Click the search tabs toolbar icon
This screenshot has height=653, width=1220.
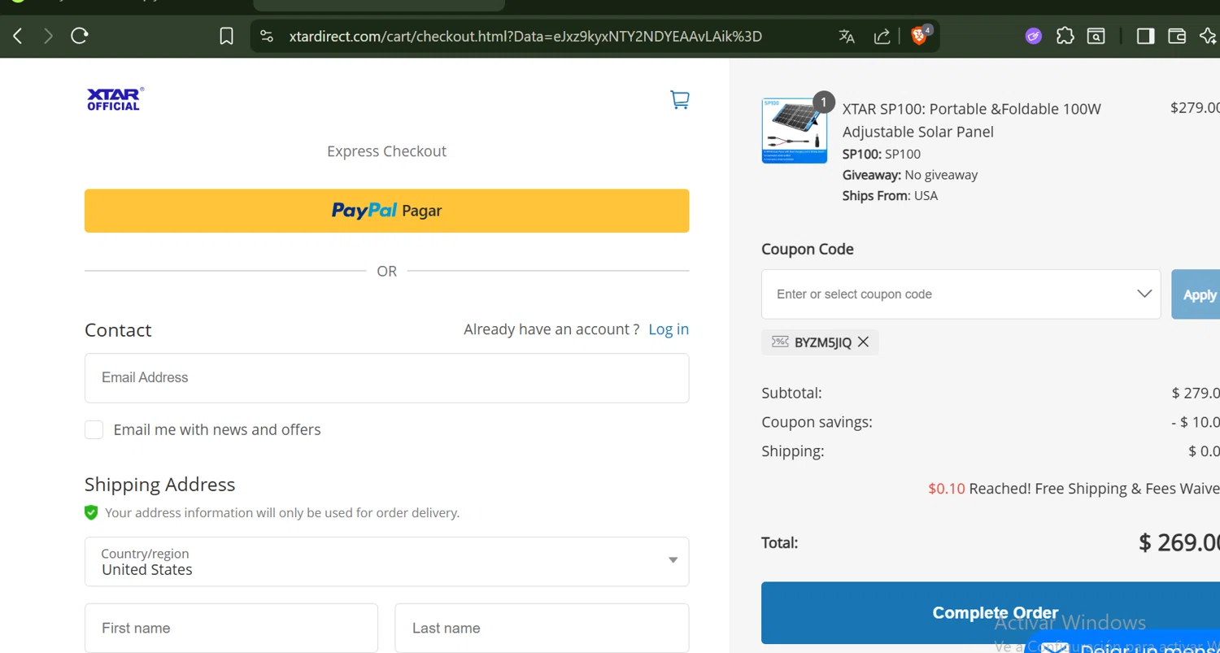click(x=1096, y=36)
